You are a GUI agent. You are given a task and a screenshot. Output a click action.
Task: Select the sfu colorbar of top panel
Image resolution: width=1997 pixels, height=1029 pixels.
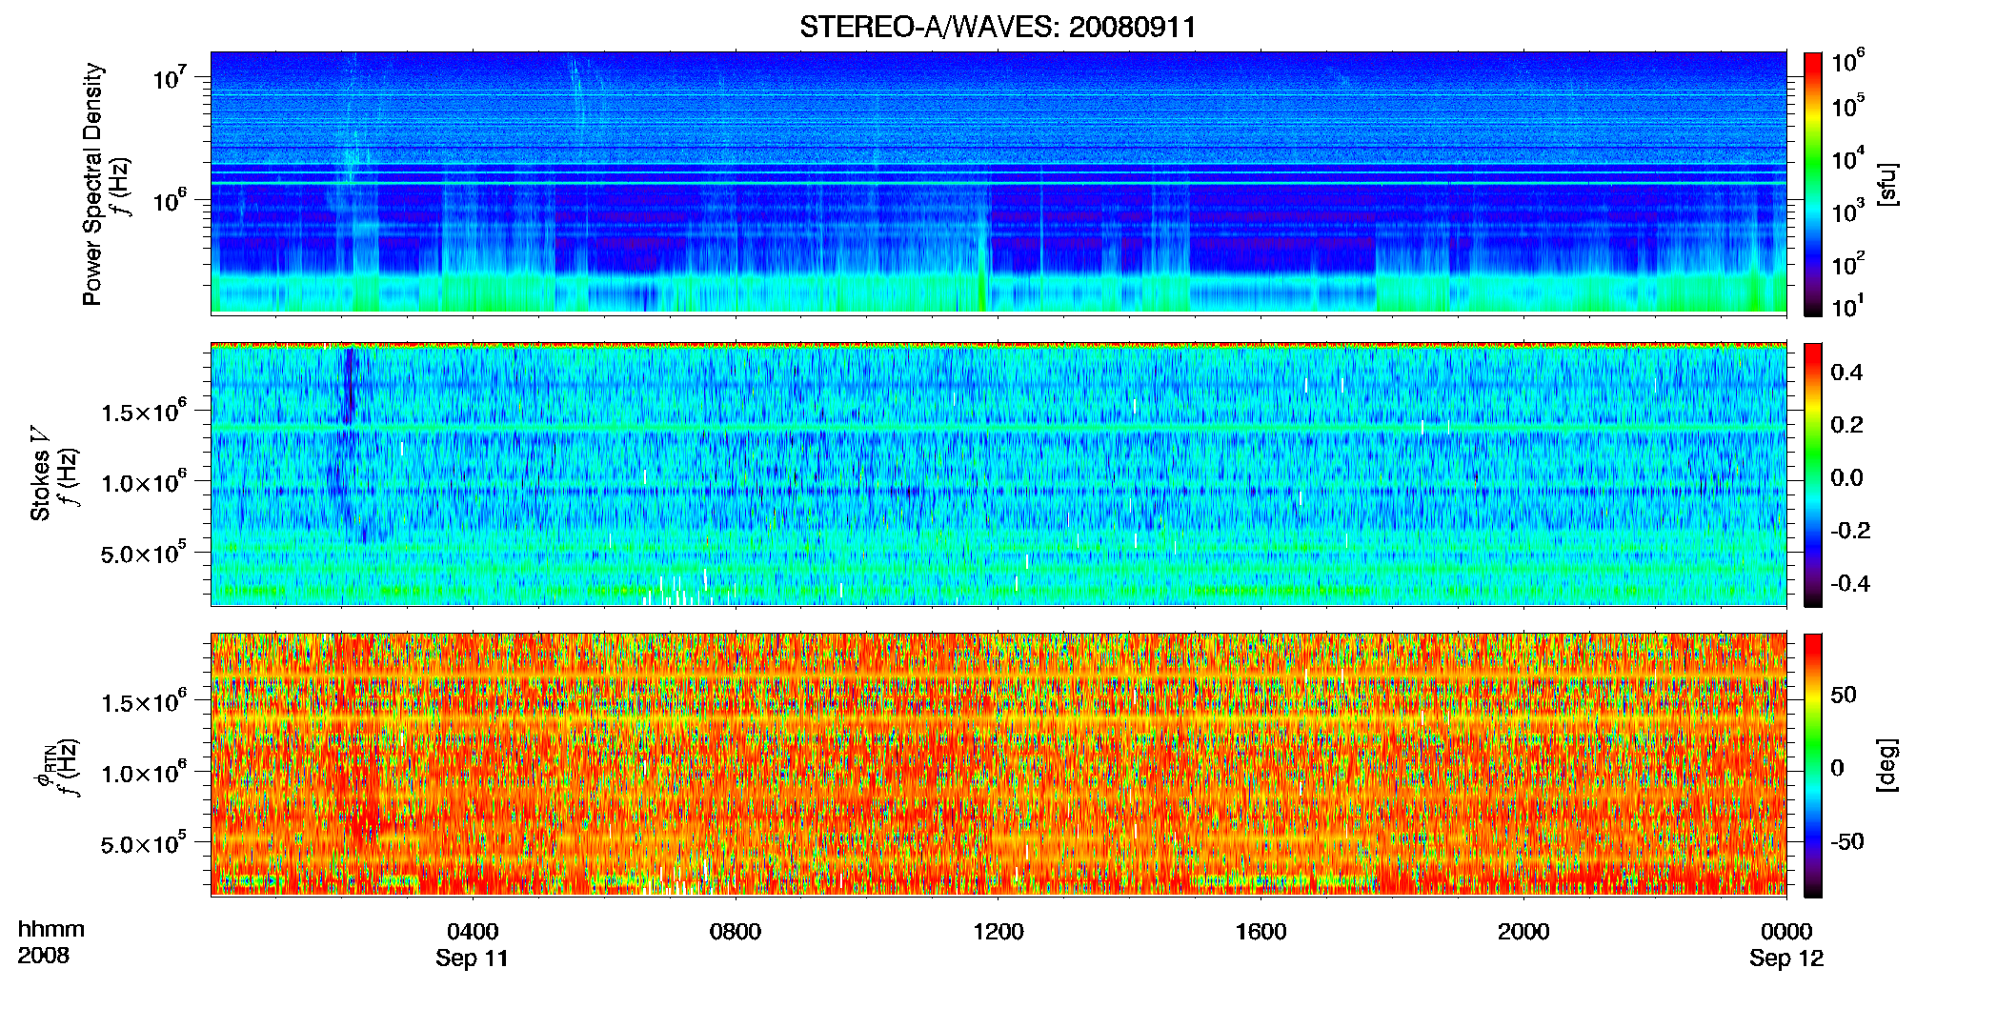1813,184
